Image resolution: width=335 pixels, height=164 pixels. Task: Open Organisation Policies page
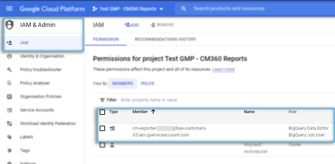click(x=41, y=97)
